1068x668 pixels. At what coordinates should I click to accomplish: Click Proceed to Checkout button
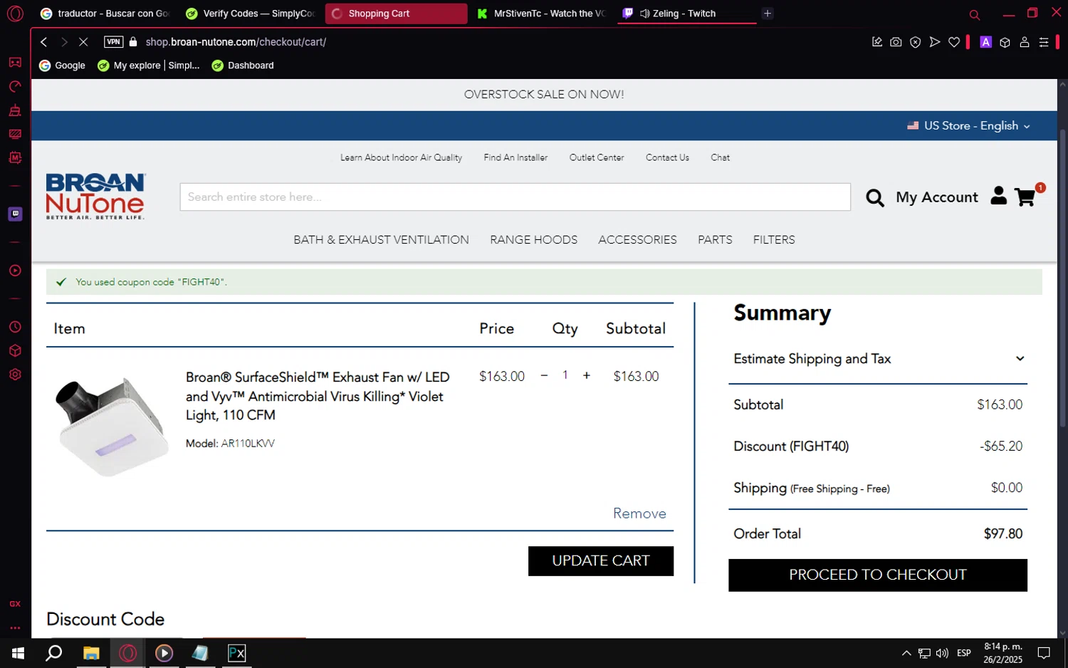coord(877,575)
